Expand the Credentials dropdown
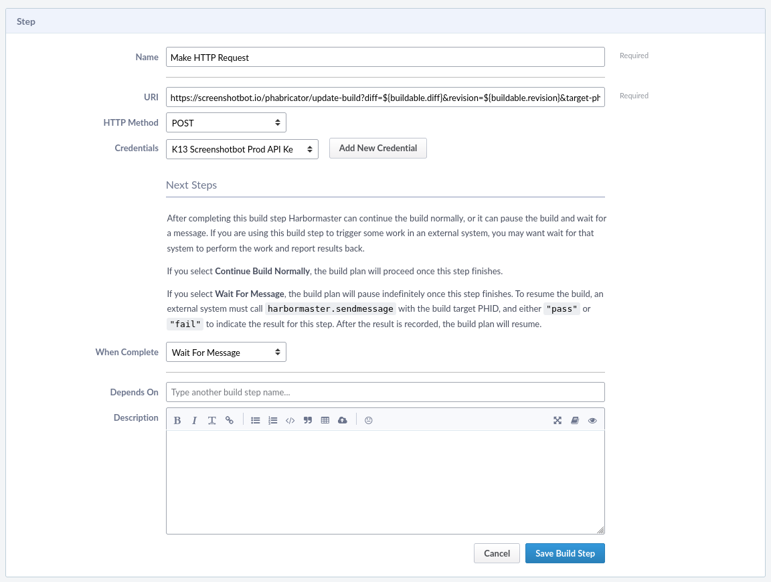771x582 pixels. [242, 149]
